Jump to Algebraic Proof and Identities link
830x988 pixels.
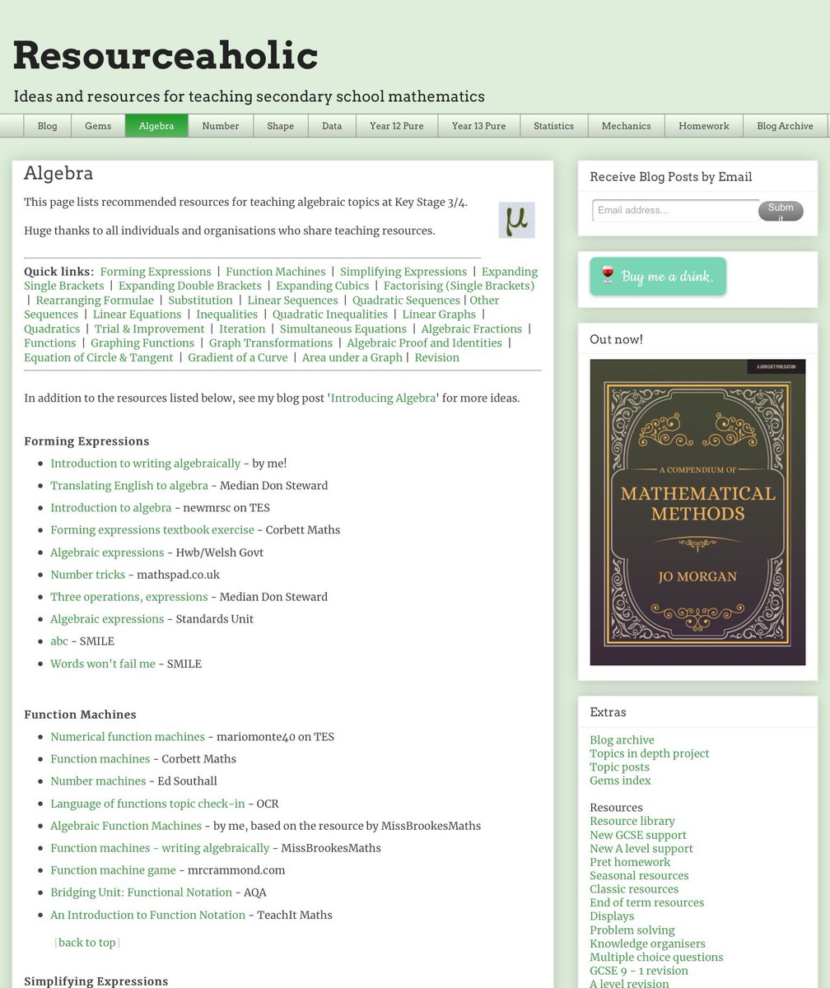click(424, 343)
